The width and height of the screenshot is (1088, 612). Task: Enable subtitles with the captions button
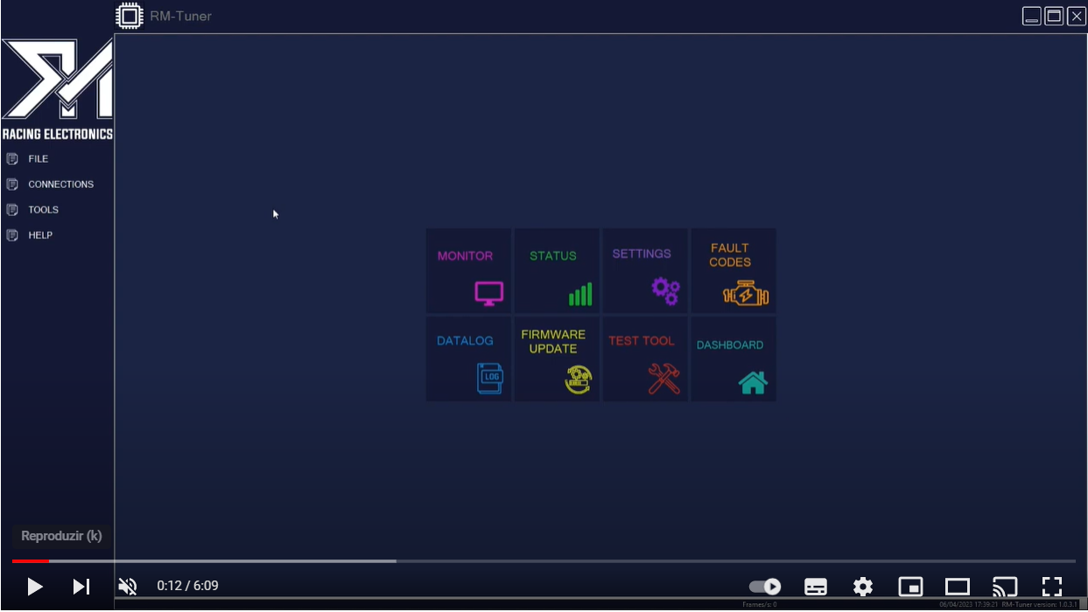(816, 587)
